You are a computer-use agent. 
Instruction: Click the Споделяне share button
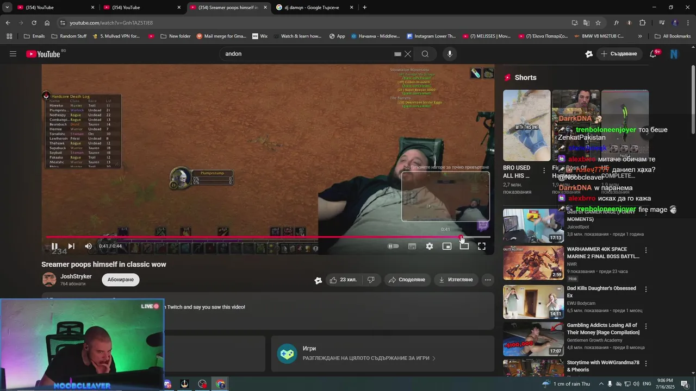(x=407, y=280)
